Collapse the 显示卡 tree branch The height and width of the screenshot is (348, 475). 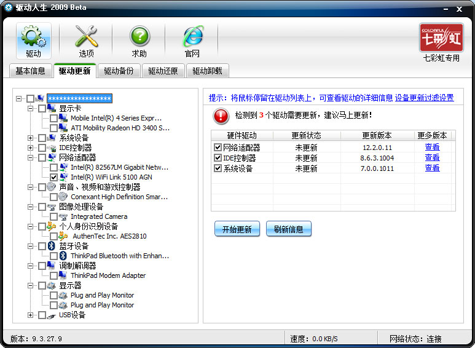30,108
